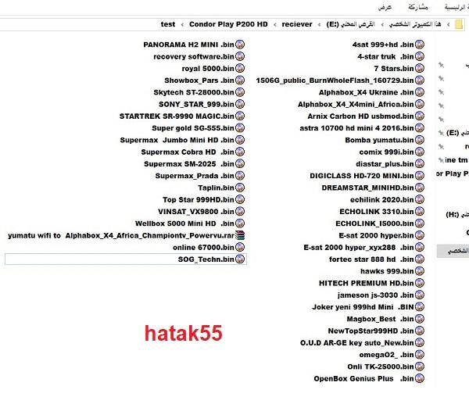Click the royal 5000.bin file icon
This screenshot has height=397, width=469.
(240, 69)
